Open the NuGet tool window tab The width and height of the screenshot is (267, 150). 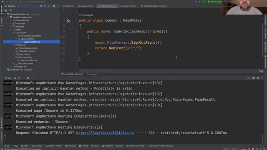96,146
